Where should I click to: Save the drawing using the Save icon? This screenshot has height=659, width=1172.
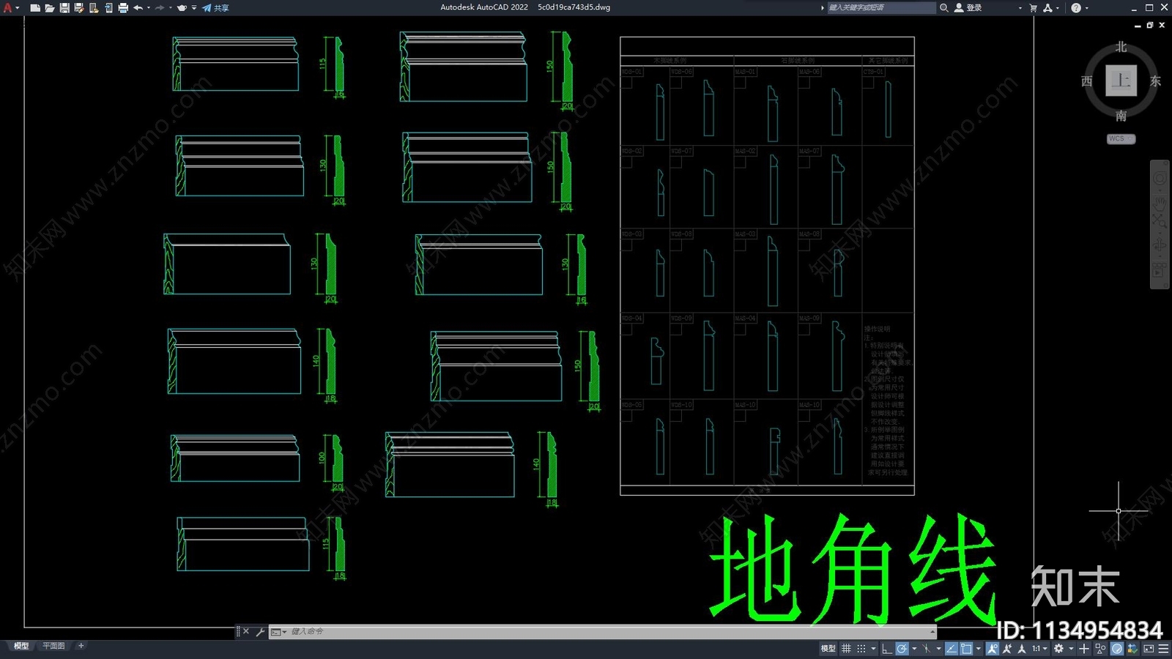click(65, 7)
